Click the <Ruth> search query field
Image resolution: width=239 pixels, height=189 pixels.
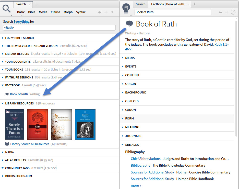click(x=59, y=28)
